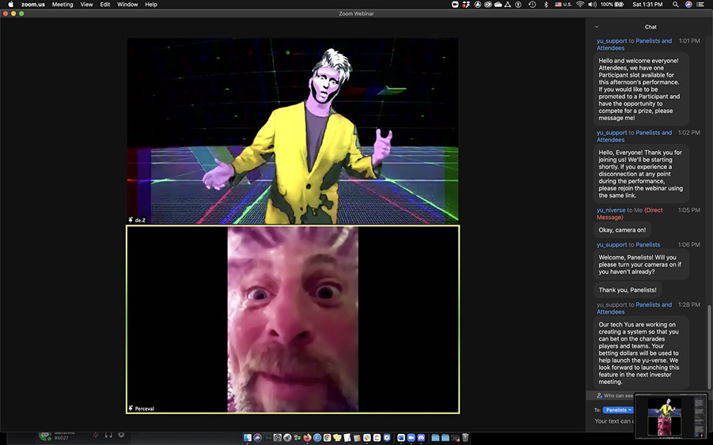Open Trash in the dock

coord(465,437)
